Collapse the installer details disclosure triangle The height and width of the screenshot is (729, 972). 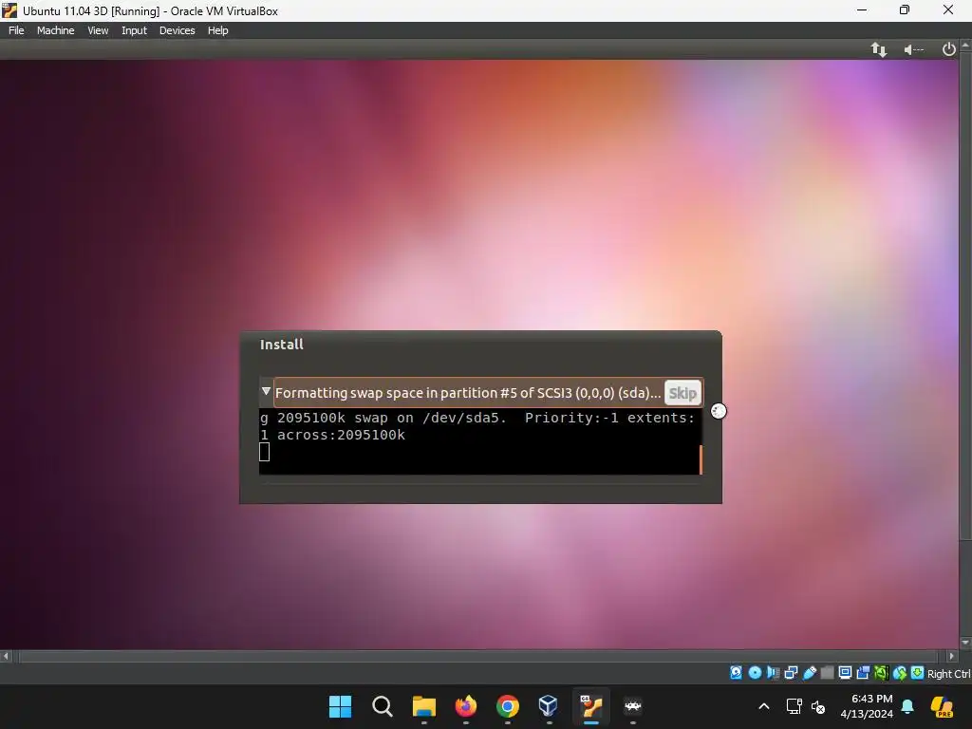pos(266,392)
